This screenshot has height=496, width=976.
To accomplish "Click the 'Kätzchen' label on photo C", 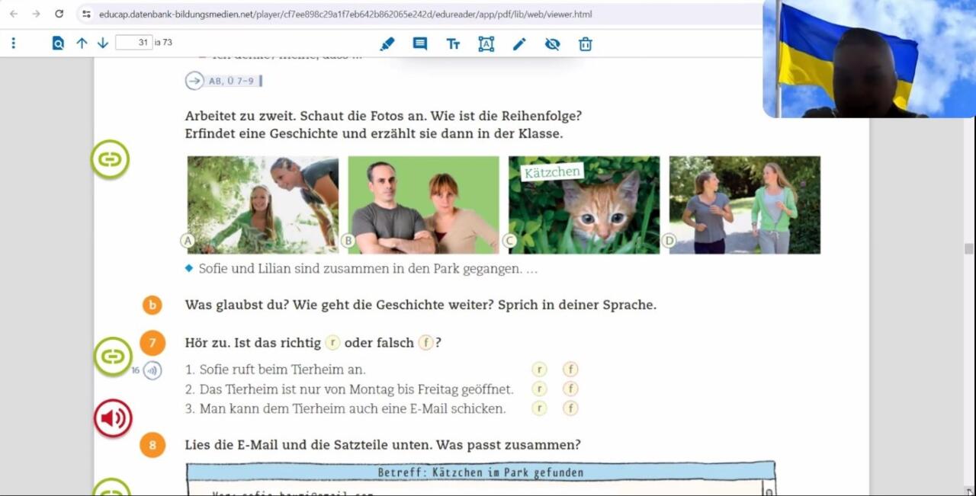I will [x=552, y=172].
